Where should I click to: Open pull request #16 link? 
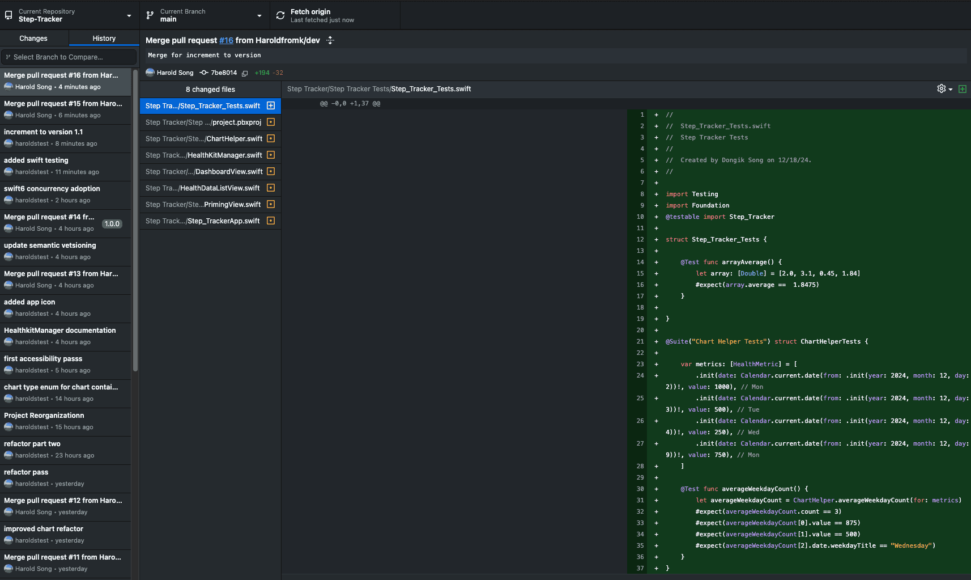226,40
